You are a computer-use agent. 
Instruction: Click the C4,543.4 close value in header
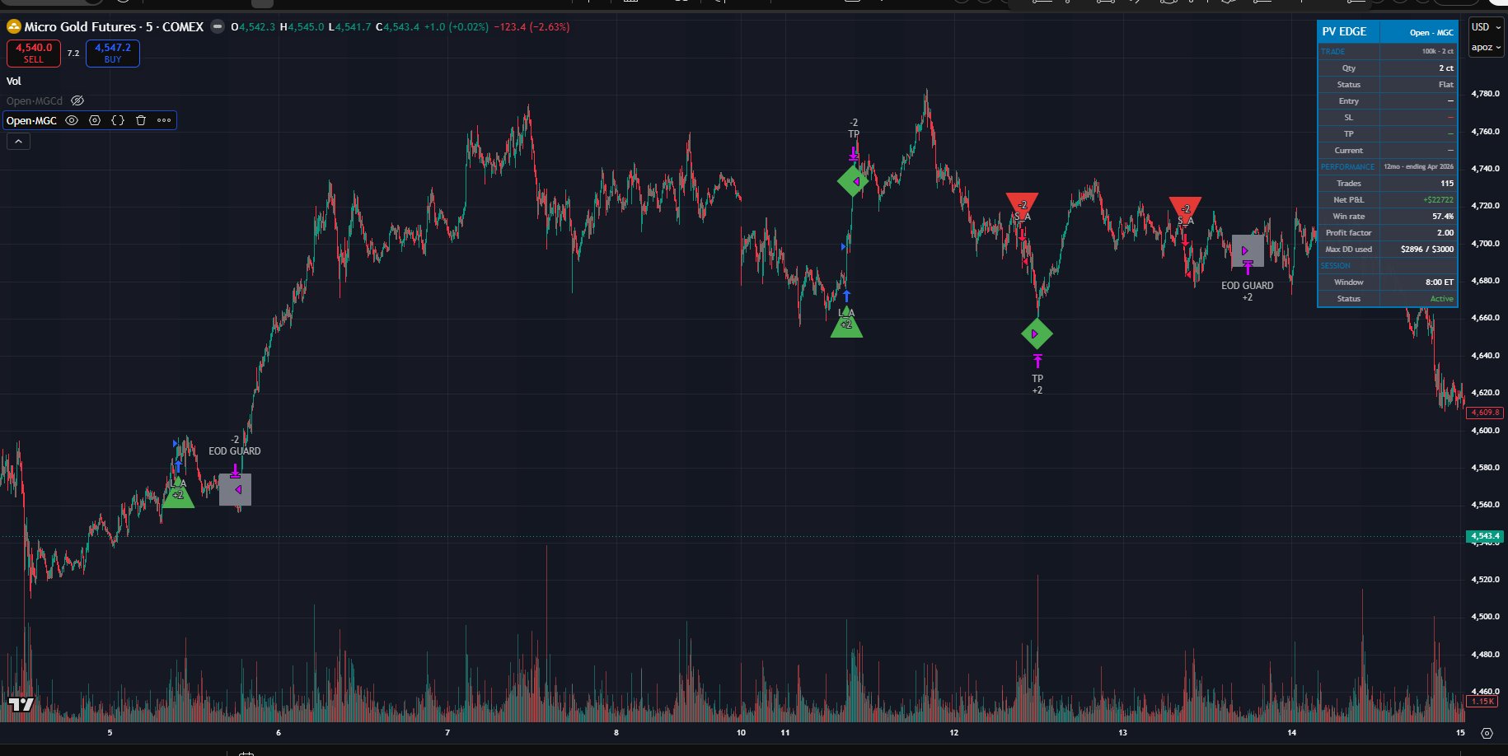[397, 27]
